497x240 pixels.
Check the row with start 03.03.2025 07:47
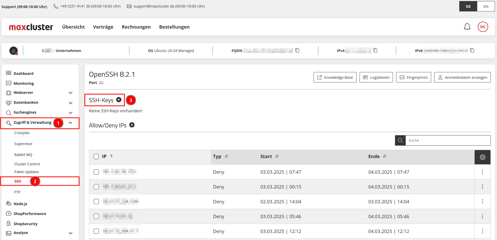[x=96, y=172]
